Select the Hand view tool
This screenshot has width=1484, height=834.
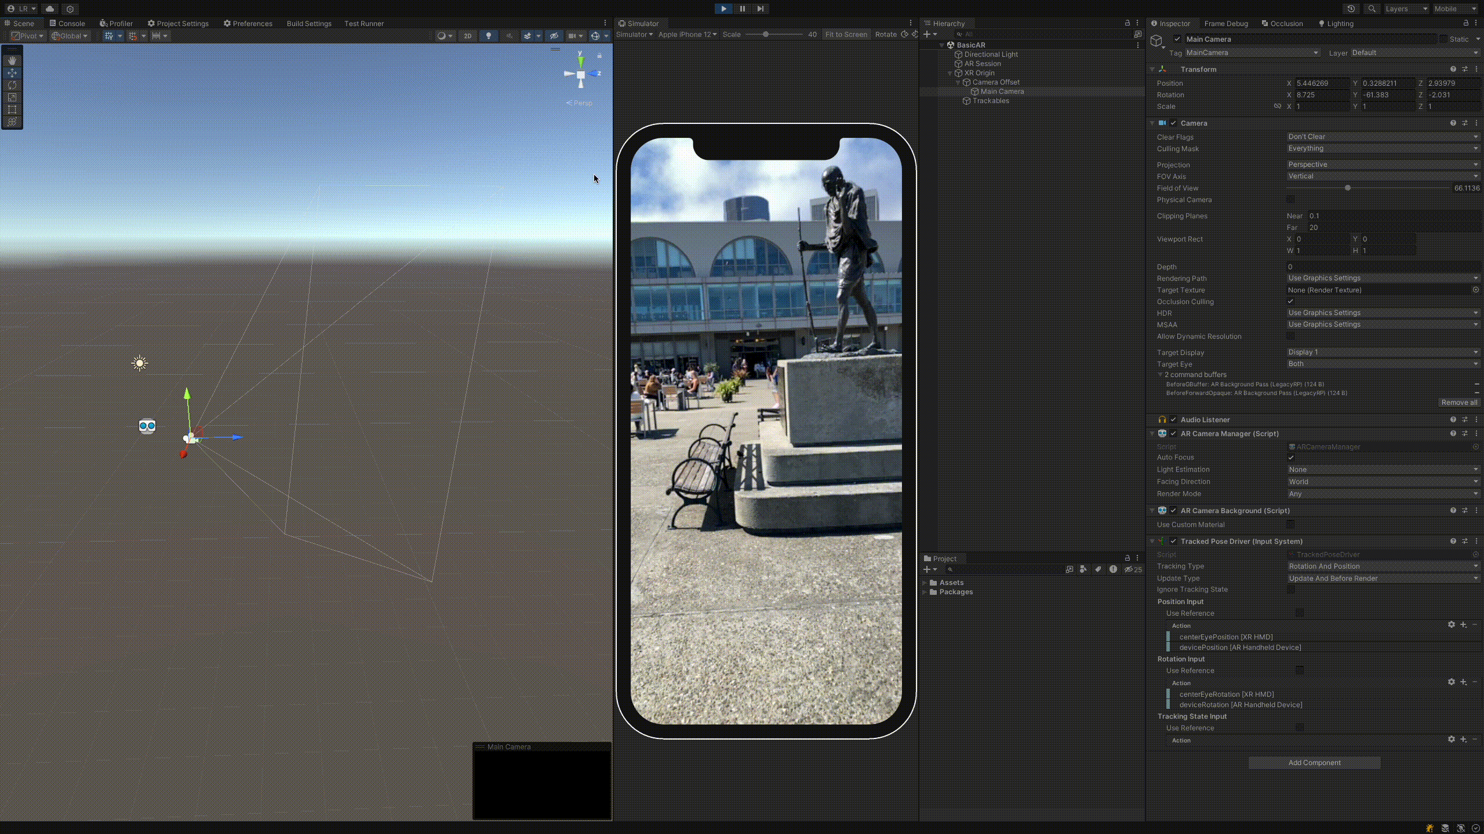pos(12,60)
